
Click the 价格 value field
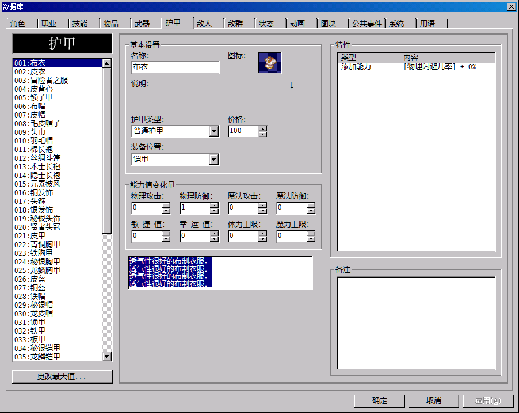[x=243, y=131]
